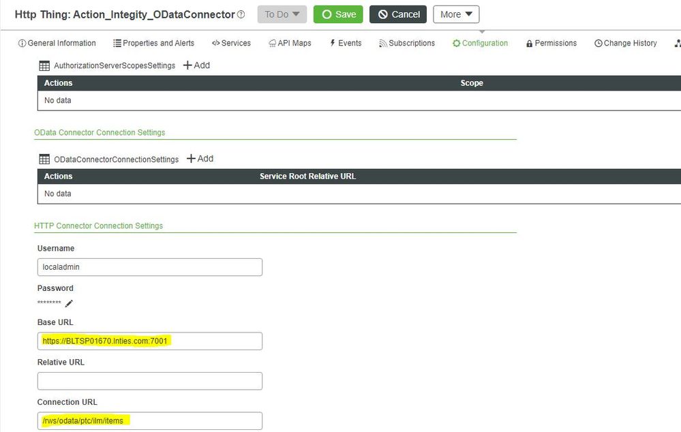Open the Permissions tab
681x432 pixels.
point(551,43)
